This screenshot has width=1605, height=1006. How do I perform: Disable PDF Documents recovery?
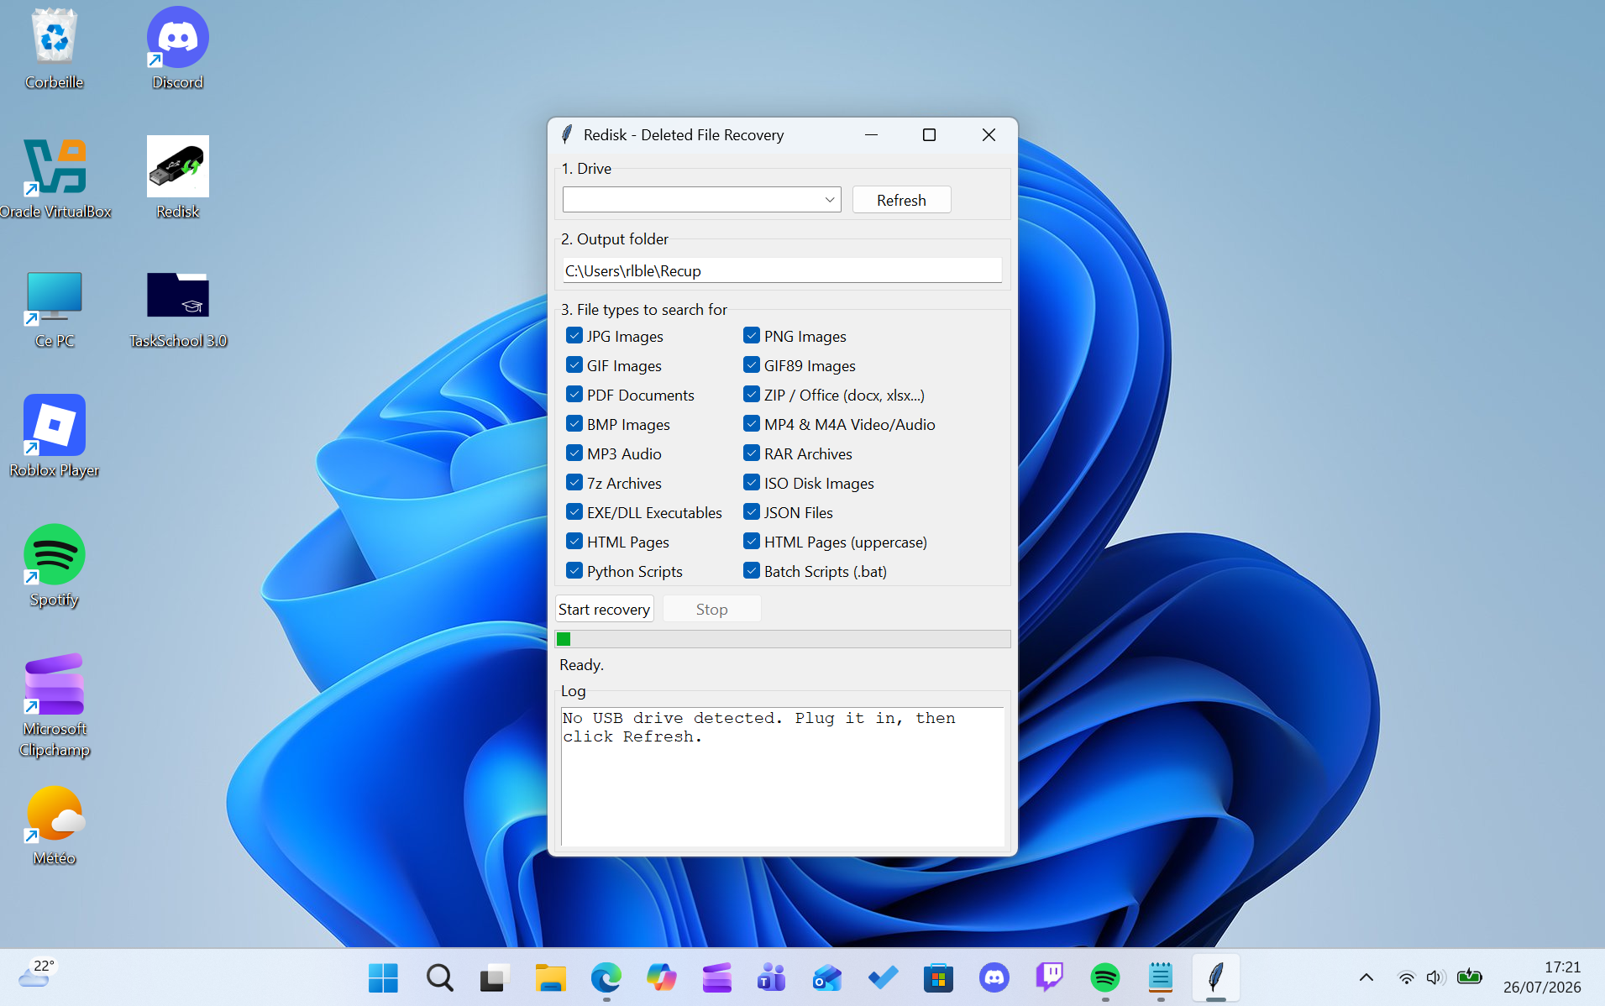pyautogui.click(x=574, y=395)
